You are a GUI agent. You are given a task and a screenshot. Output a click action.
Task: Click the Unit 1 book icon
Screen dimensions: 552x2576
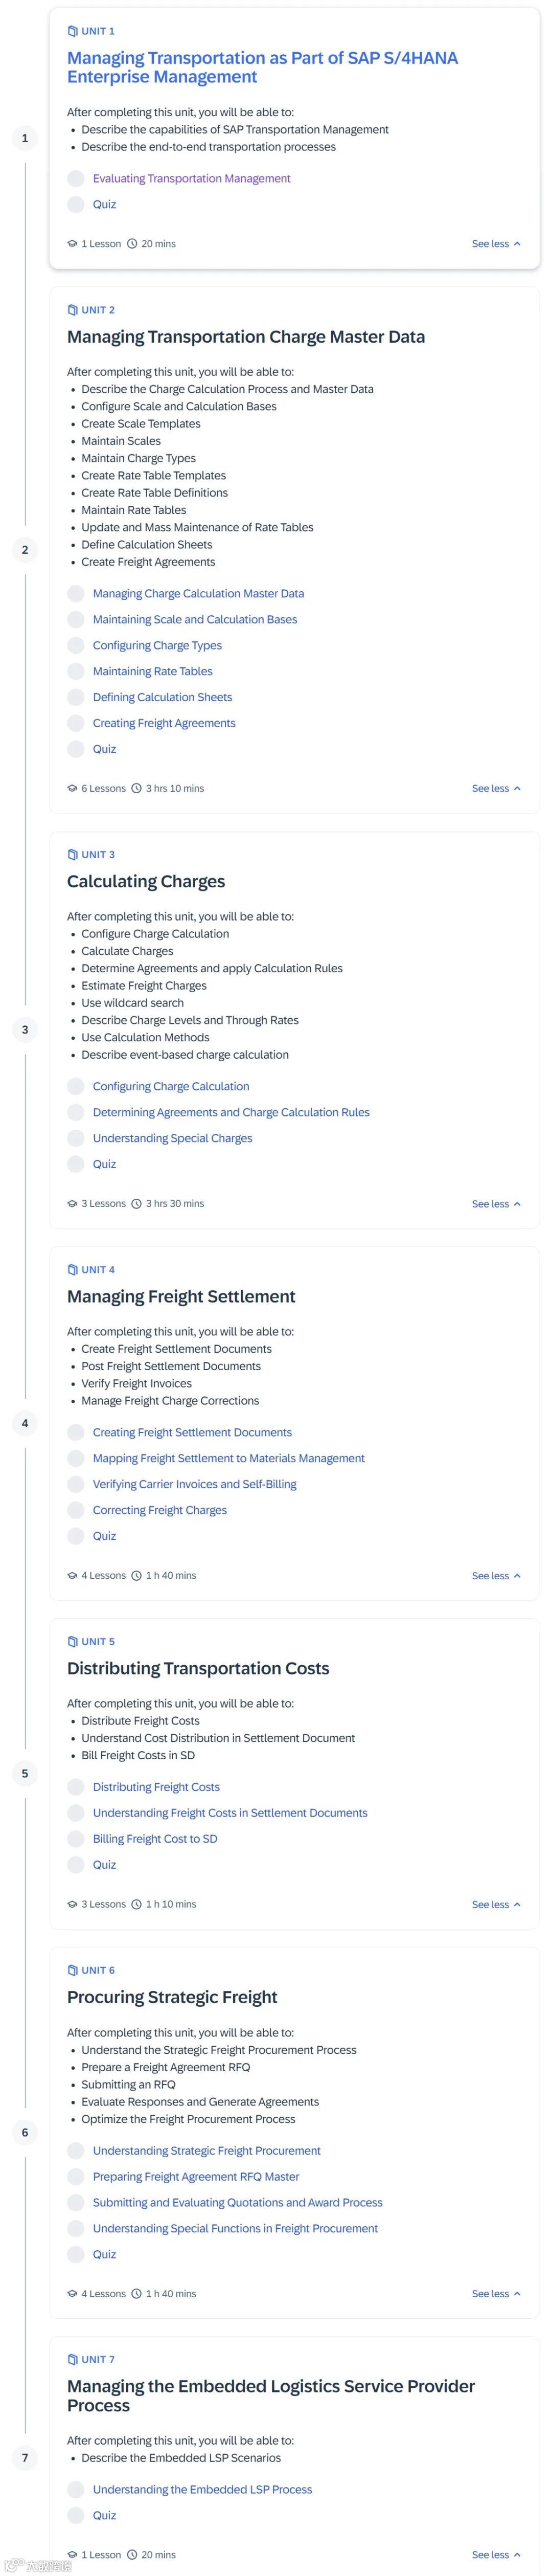pos(72,31)
